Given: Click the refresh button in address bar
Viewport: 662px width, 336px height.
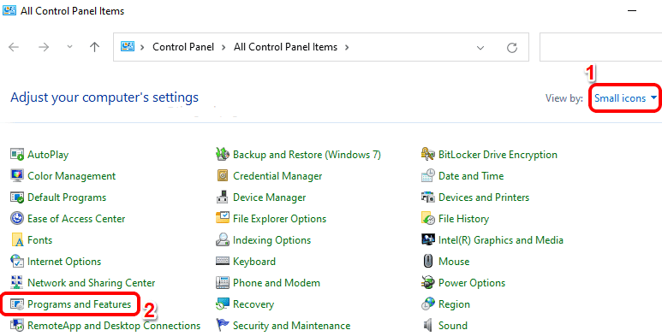Looking at the screenshot, I should coord(512,48).
